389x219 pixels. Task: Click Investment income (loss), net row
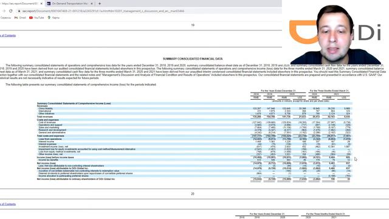53,147
